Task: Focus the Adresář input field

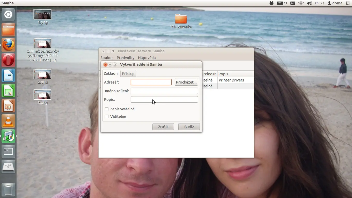Action: 151,82
